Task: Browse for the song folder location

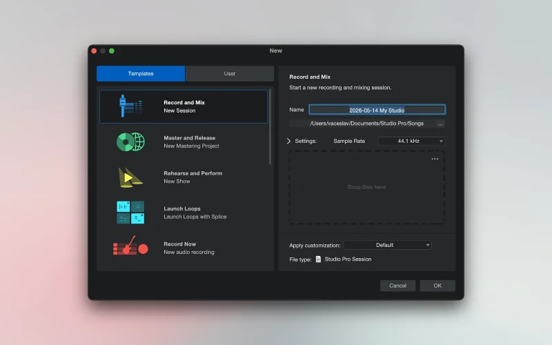Action: 440,124
